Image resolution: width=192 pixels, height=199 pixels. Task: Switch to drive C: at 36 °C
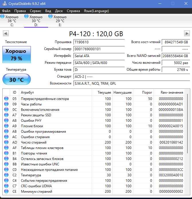(x=12, y=21)
